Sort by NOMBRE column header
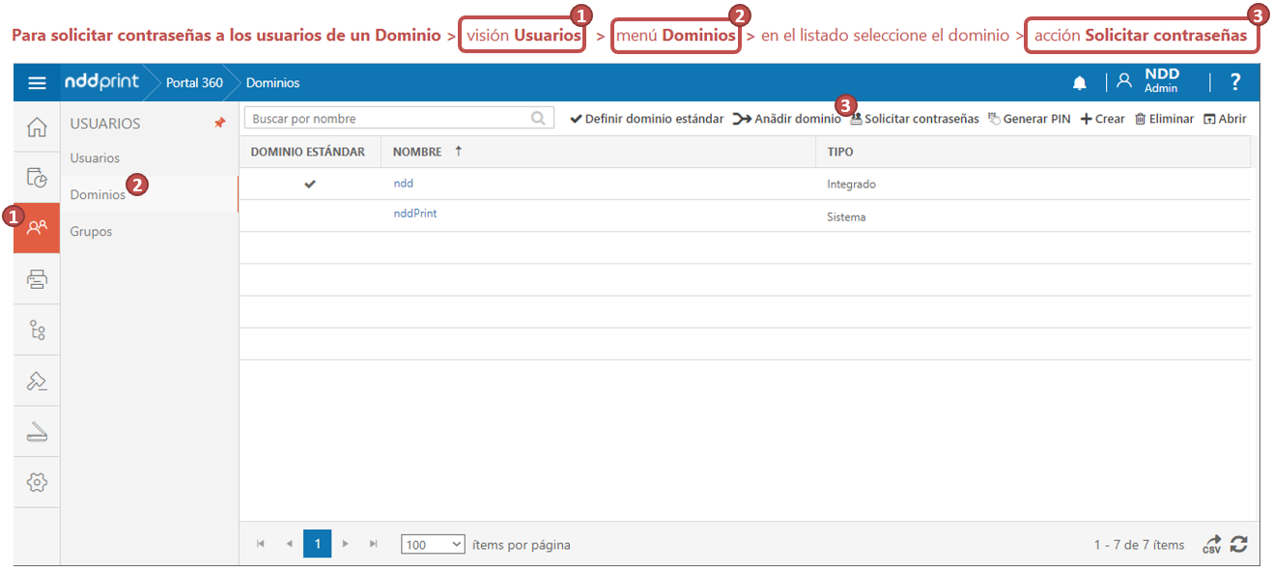 click(417, 152)
